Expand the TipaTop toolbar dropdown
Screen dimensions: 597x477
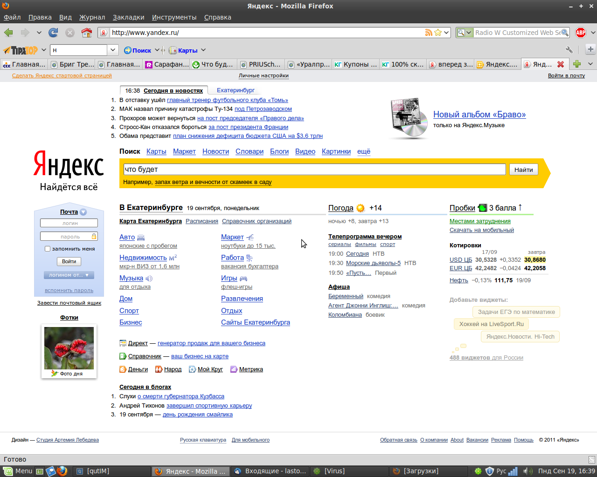(43, 50)
